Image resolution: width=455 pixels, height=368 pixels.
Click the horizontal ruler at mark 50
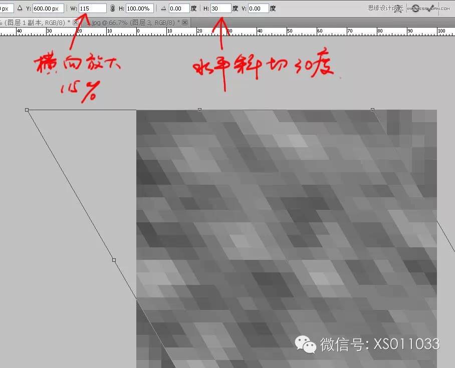(289, 31)
